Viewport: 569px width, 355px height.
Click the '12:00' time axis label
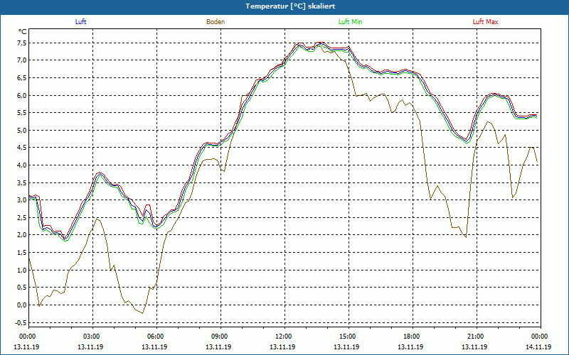(x=284, y=337)
